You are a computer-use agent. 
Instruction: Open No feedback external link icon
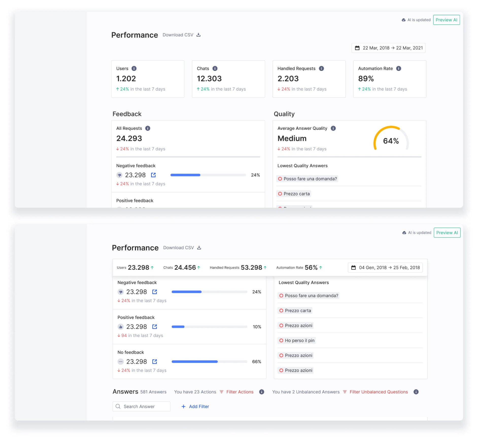tap(155, 362)
